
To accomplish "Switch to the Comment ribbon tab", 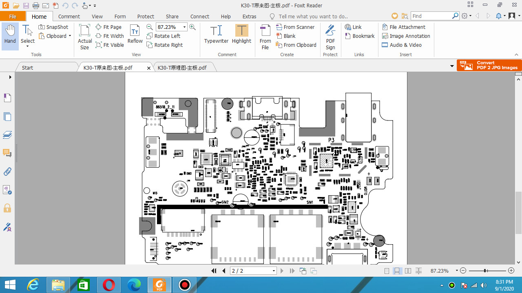I will (x=69, y=16).
